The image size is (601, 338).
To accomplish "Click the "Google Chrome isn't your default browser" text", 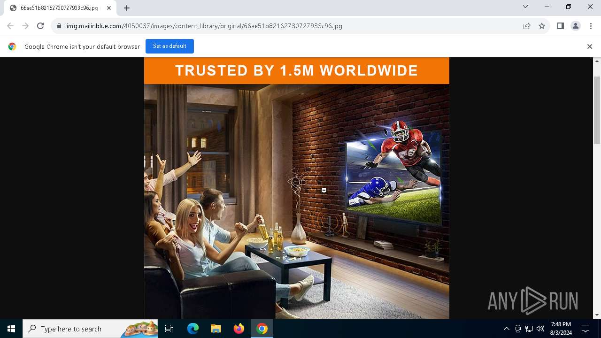I will (x=82, y=46).
